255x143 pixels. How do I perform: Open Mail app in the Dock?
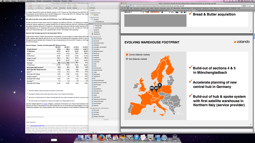pyautogui.click(x=88, y=138)
